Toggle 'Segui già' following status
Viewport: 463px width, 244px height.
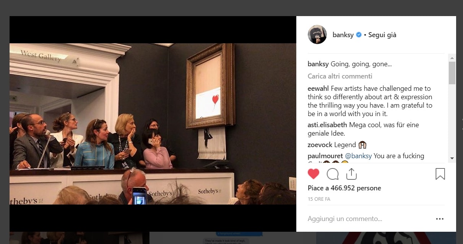[382, 35]
